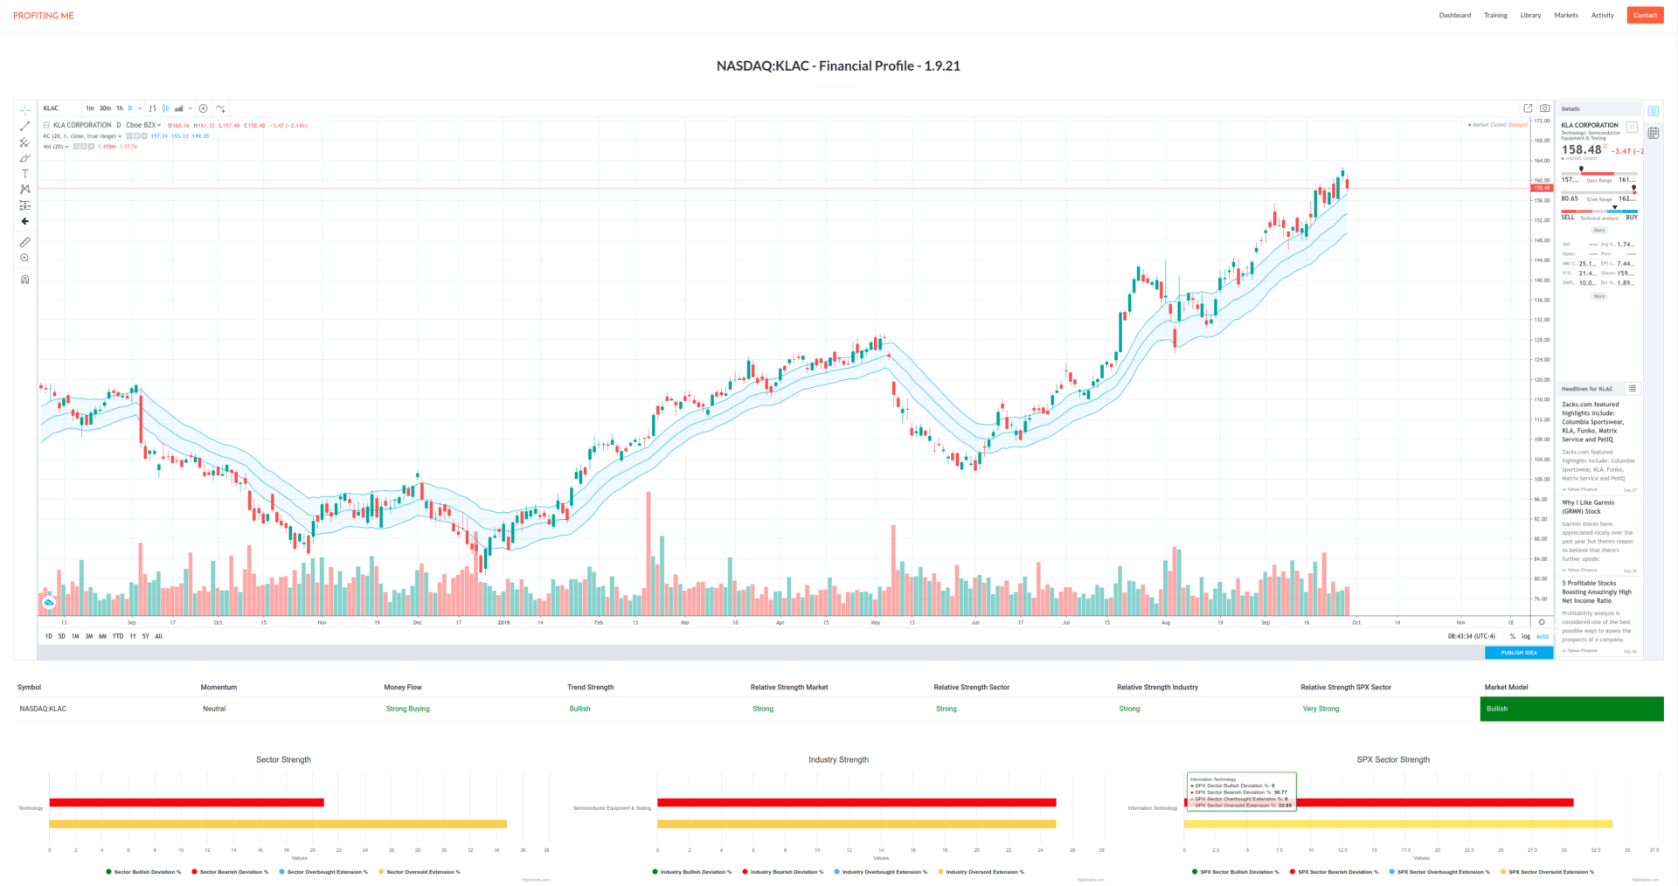This screenshot has height=886, width=1678.
Task: Open Training in top navigation
Action: 1495,15
